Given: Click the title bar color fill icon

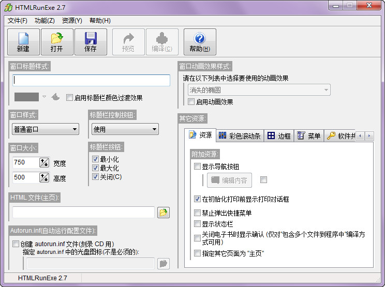Looking at the screenshot, I should tap(55, 97).
